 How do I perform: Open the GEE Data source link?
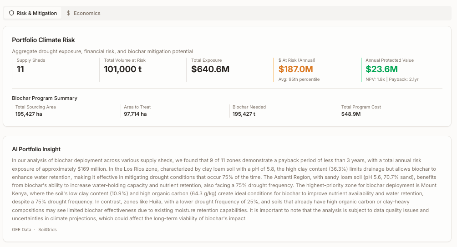[x=21, y=230]
